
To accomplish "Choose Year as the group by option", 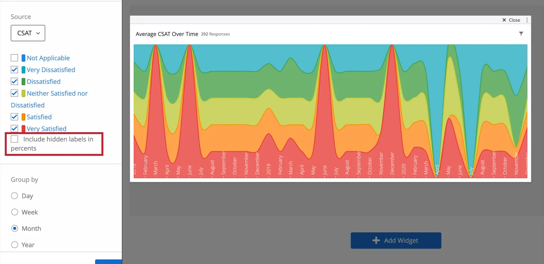I will click(14, 245).
